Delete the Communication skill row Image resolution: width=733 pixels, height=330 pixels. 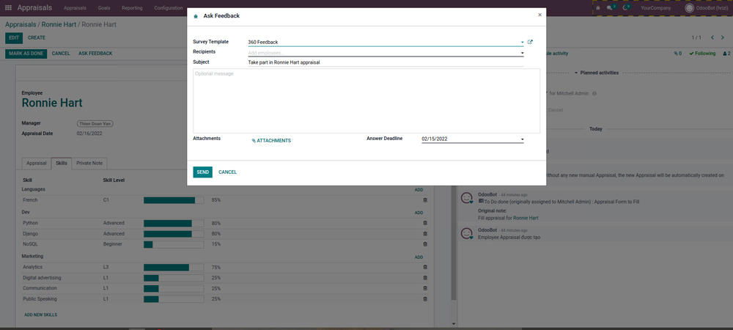(425, 288)
